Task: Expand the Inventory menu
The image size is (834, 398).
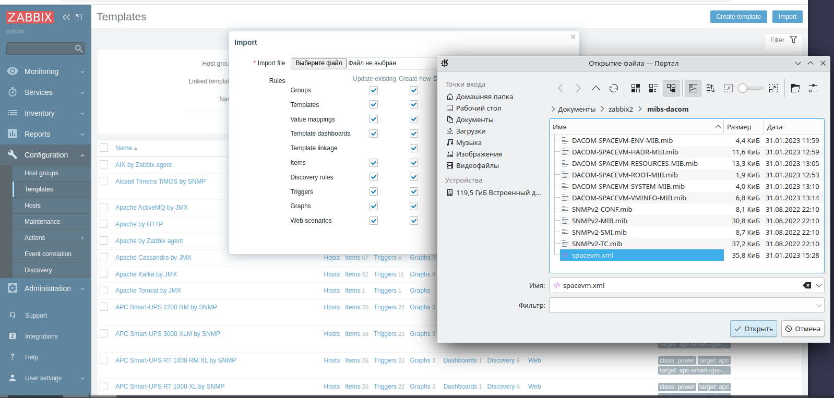Action: pyautogui.click(x=45, y=113)
